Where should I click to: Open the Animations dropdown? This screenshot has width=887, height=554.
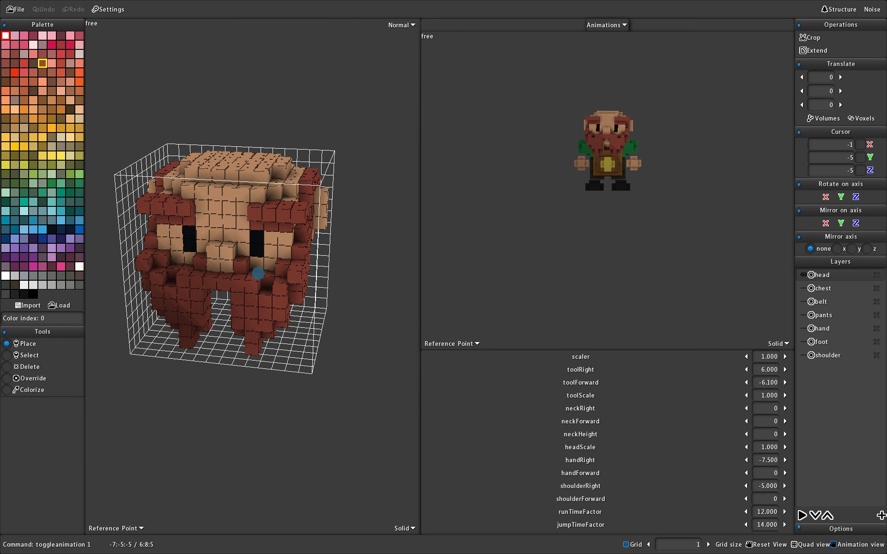click(606, 25)
